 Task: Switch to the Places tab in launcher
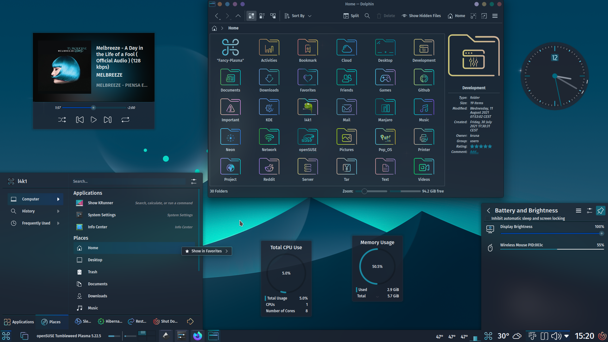52,322
